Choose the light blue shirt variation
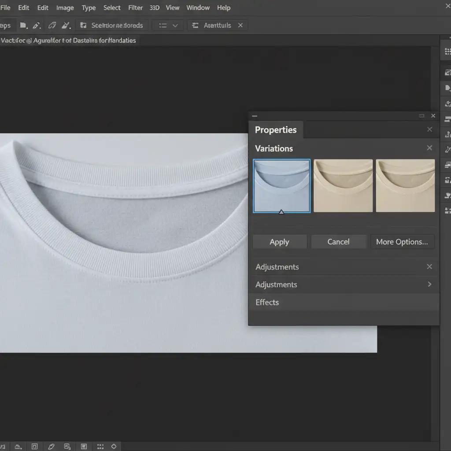The height and width of the screenshot is (451, 451). click(x=282, y=186)
